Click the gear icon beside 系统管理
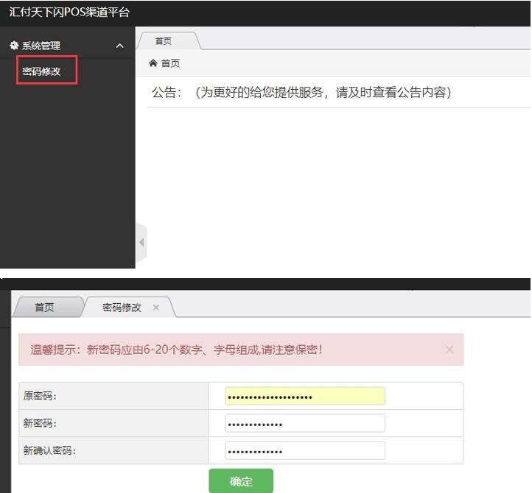 [14, 45]
